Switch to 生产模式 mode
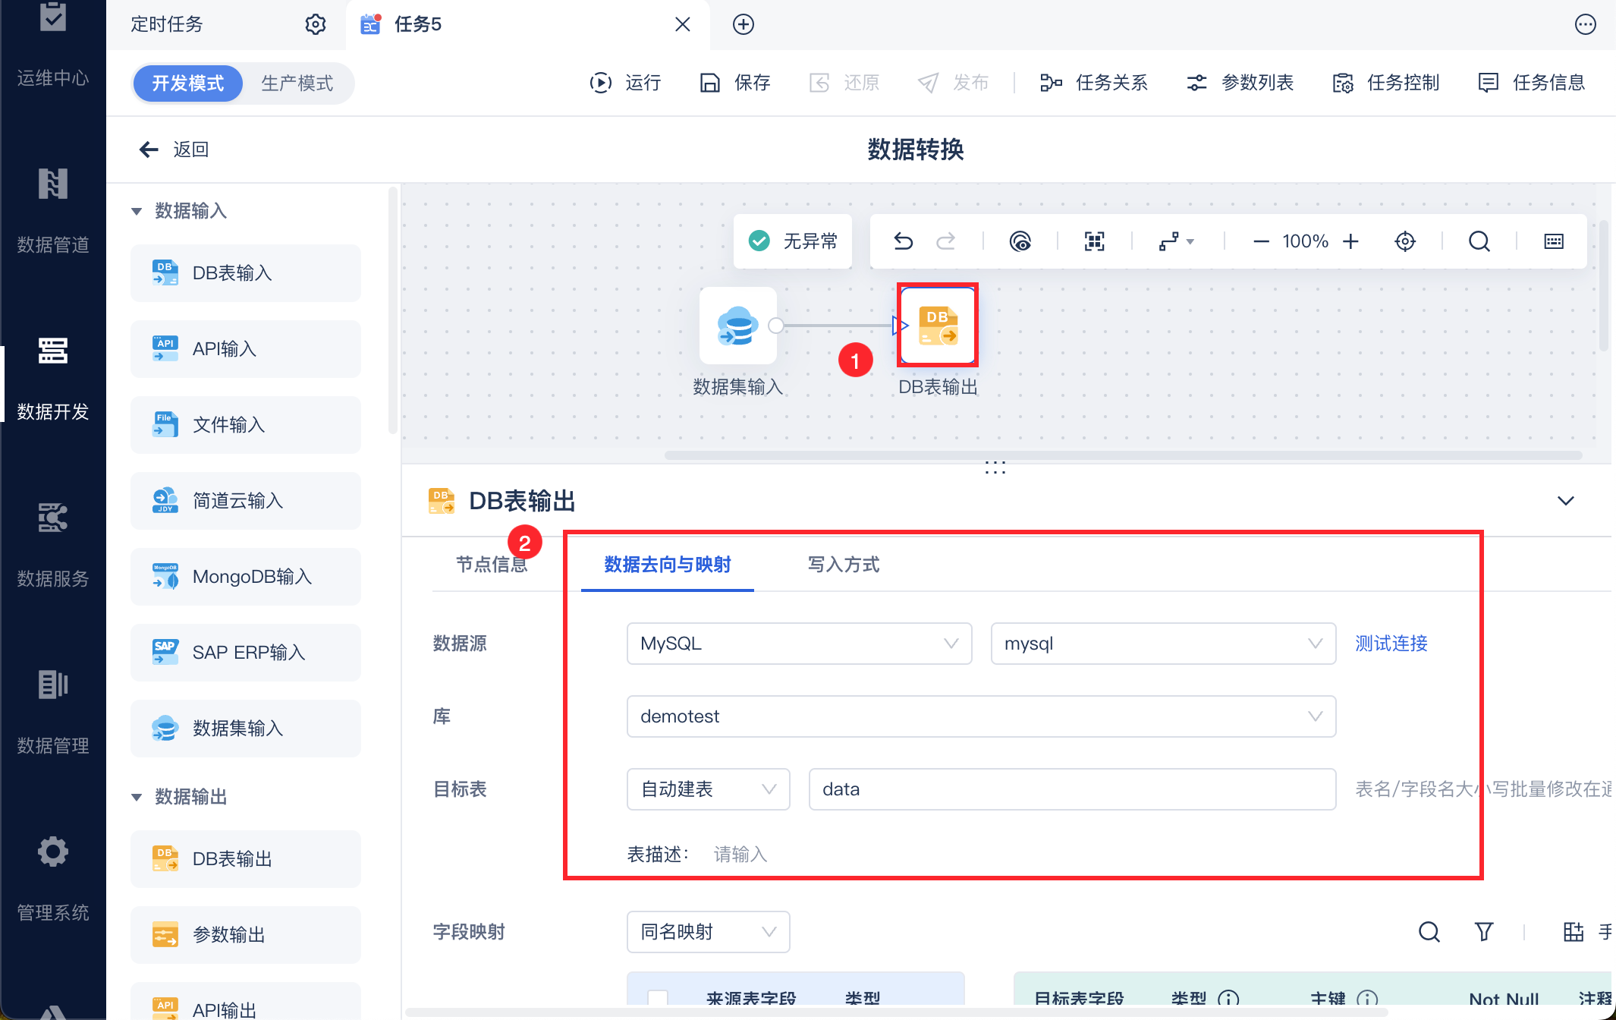The width and height of the screenshot is (1616, 1020). 297,83
